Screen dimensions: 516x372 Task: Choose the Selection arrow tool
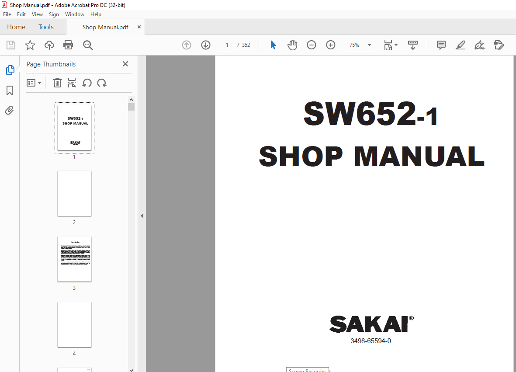(273, 45)
